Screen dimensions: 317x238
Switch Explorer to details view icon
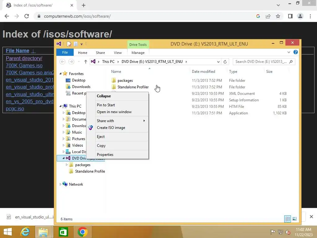tap(288, 219)
